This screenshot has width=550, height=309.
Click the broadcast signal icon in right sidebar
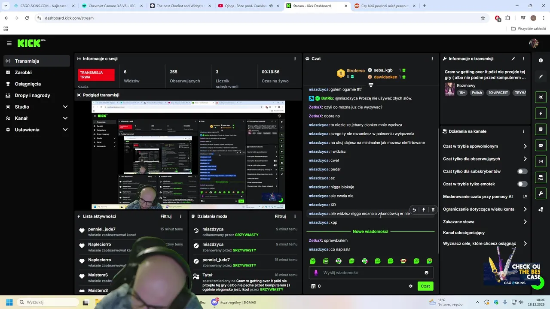coord(541,161)
